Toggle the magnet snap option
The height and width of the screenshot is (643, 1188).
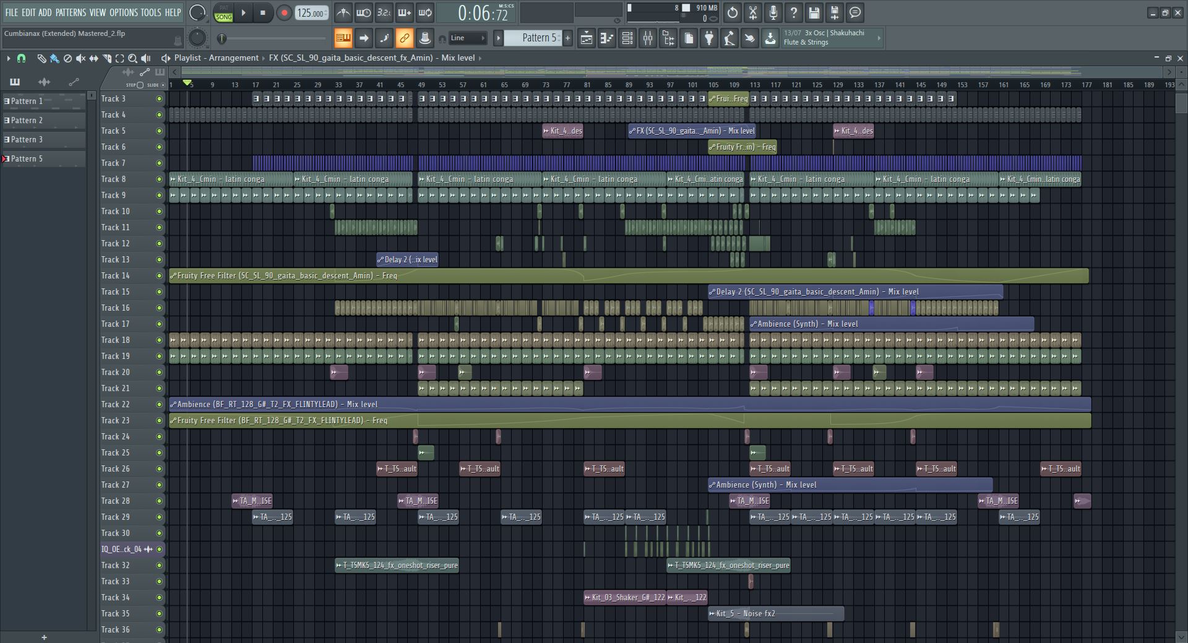click(21, 58)
